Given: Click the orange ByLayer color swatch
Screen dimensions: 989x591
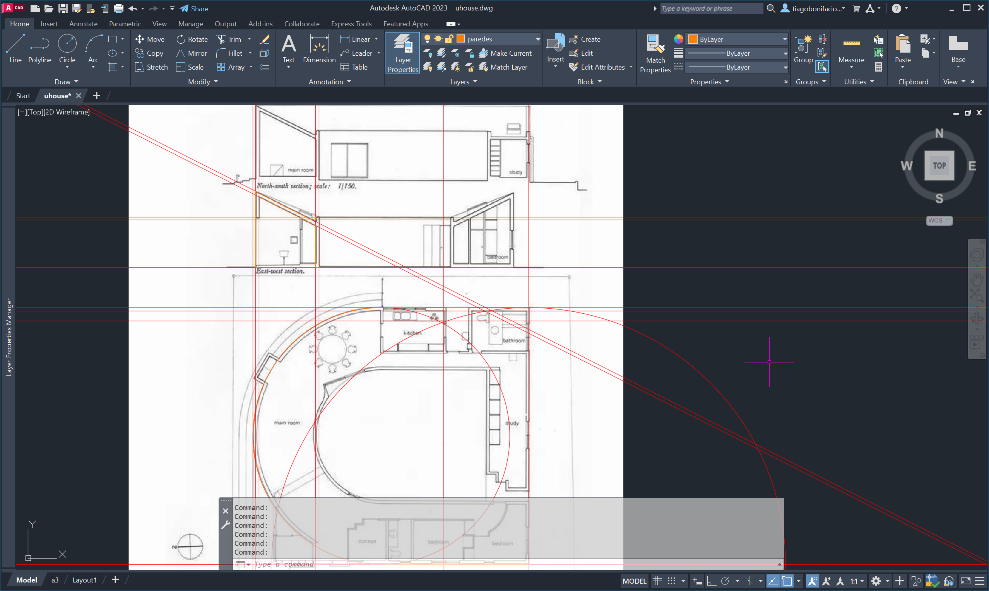Looking at the screenshot, I should tap(693, 39).
